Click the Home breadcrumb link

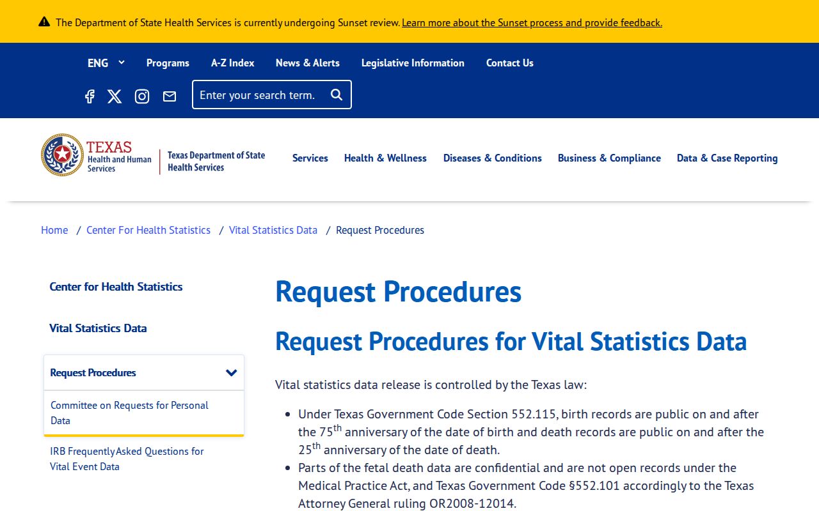[x=54, y=230]
